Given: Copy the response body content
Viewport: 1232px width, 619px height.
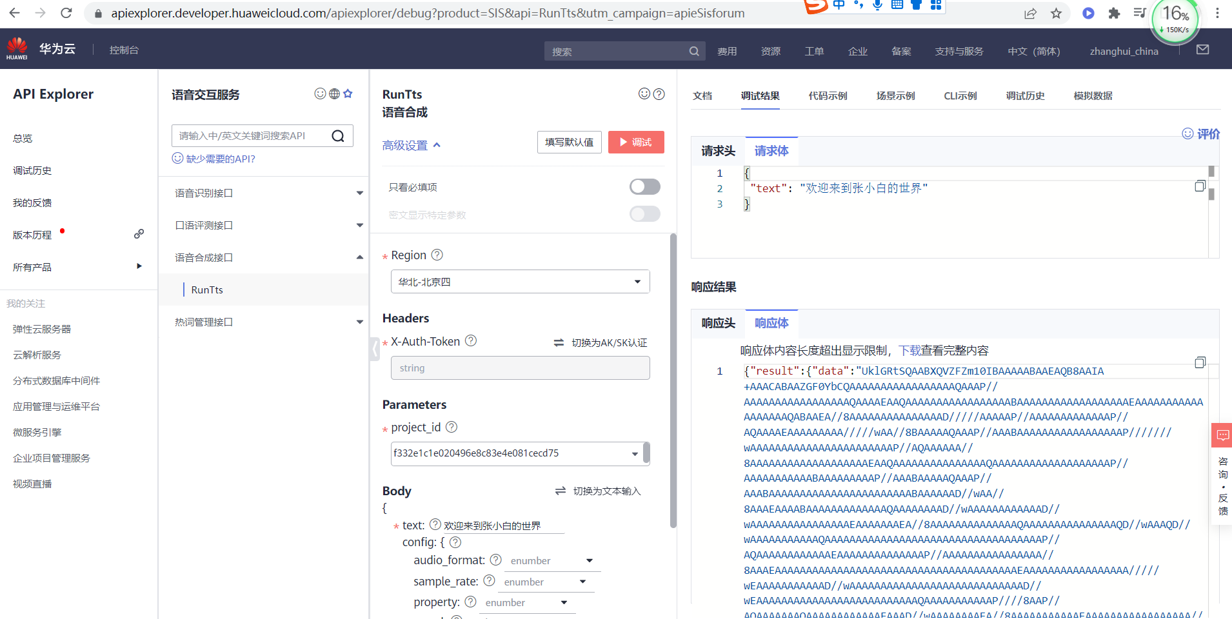Looking at the screenshot, I should click(x=1200, y=362).
